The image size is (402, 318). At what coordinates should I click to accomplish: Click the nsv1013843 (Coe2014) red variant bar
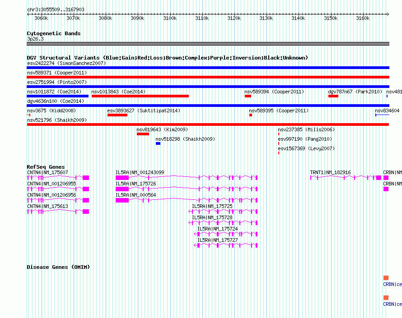(140, 96)
